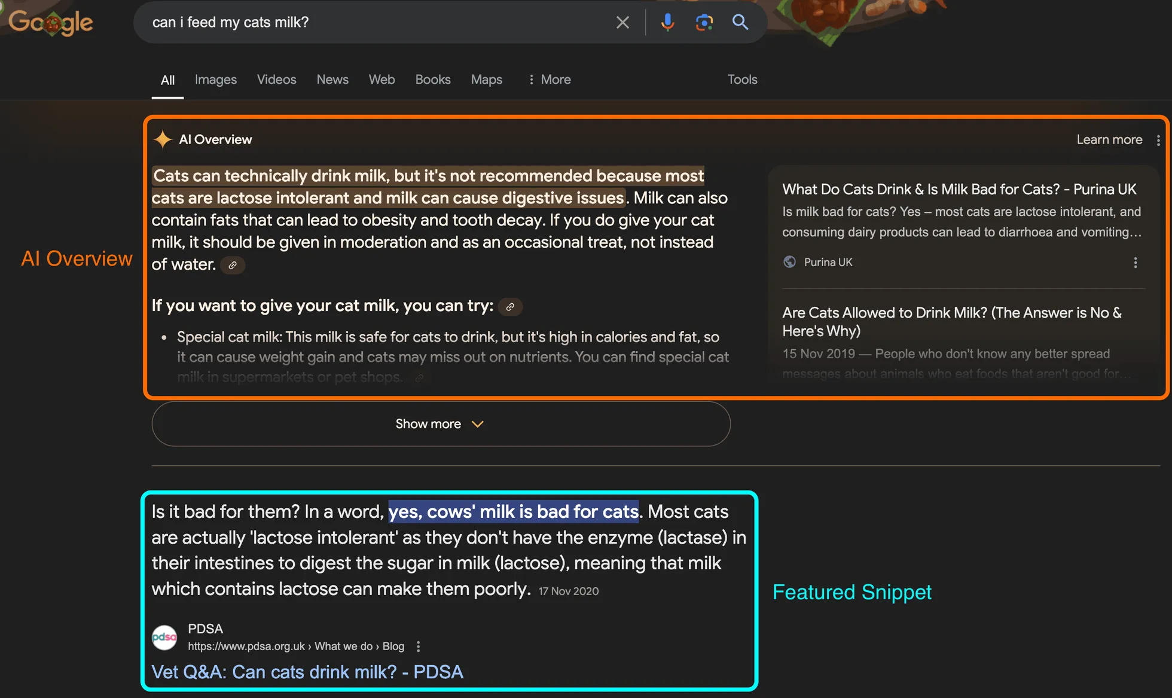Open 'Vet Q&A: Can cats drink milk?' link

(307, 672)
